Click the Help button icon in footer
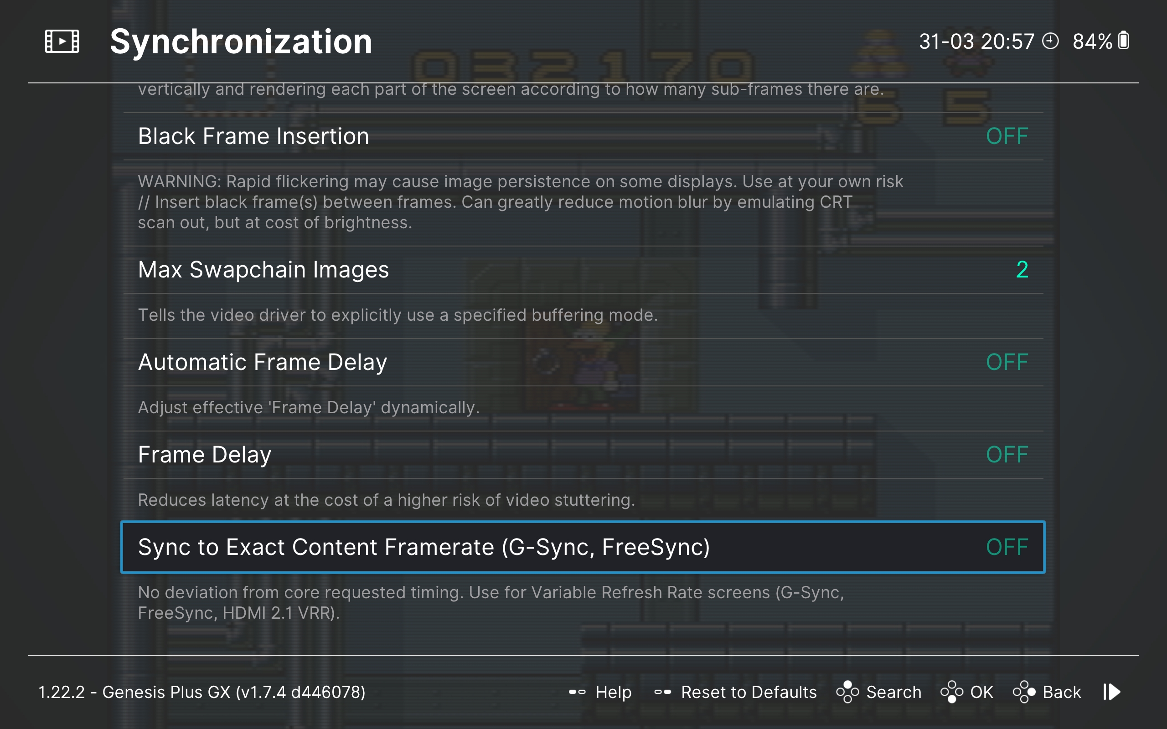Image resolution: width=1167 pixels, height=729 pixels. (x=577, y=692)
